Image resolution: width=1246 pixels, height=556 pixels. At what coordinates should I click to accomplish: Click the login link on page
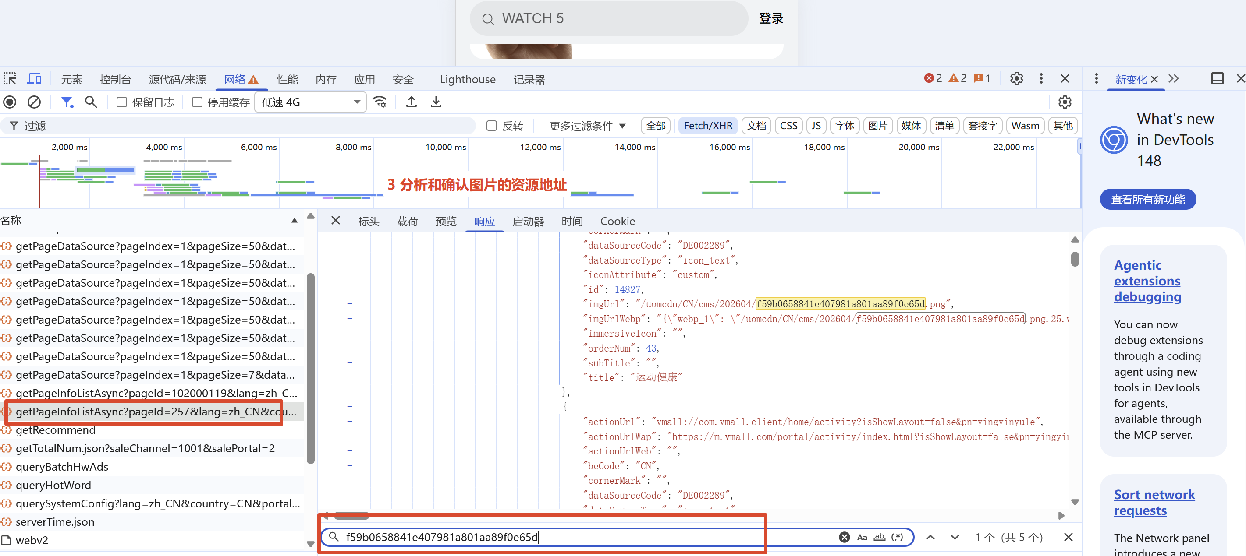[770, 18]
